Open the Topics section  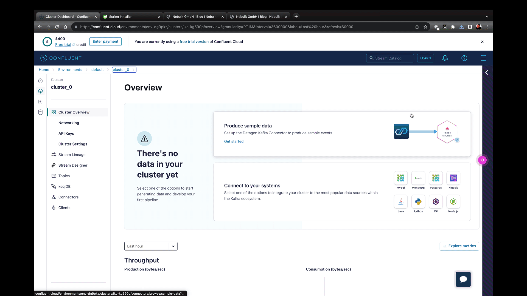coord(64,176)
